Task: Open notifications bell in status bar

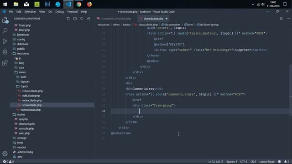Action: pos(287,162)
